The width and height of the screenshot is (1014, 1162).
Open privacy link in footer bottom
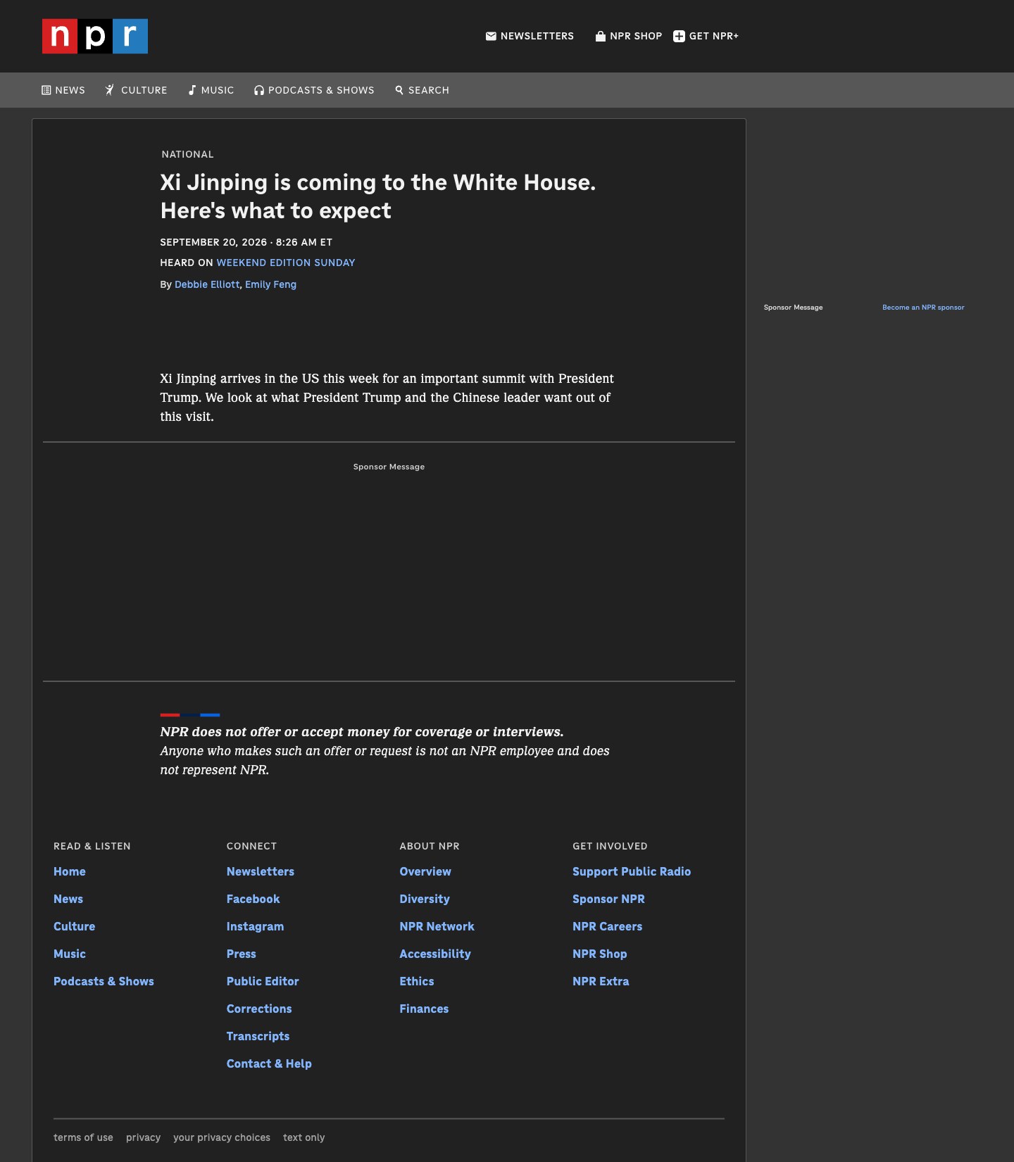pyautogui.click(x=143, y=1137)
